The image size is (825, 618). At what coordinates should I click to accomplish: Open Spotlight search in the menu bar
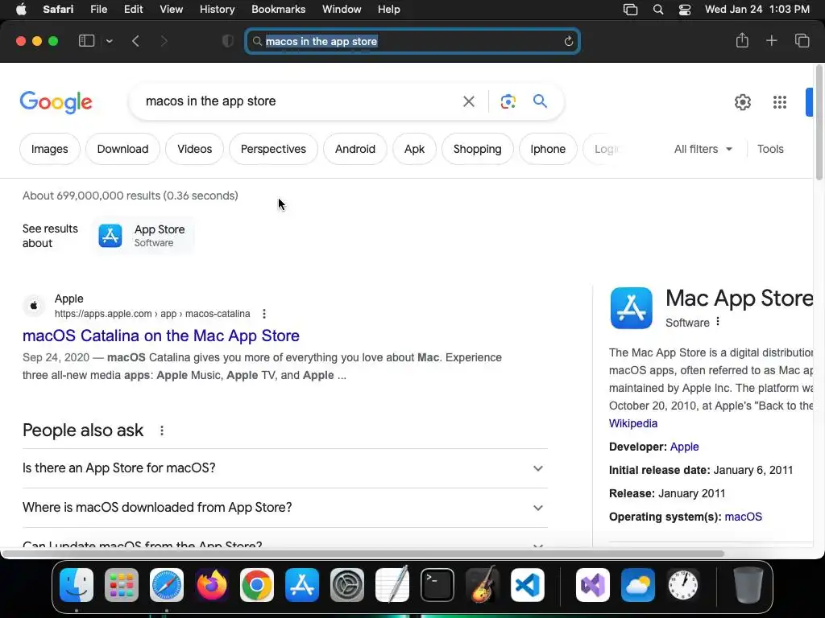657,10
